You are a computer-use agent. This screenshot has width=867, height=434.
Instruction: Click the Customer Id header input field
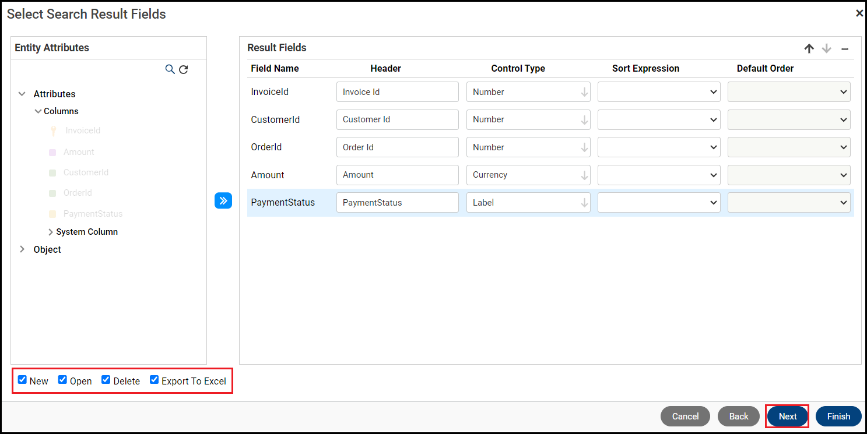point(398,119)
